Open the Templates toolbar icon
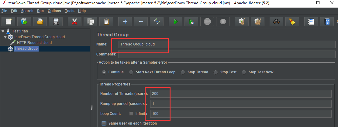This screenshot has width=338, height=127. coord(24,22)
